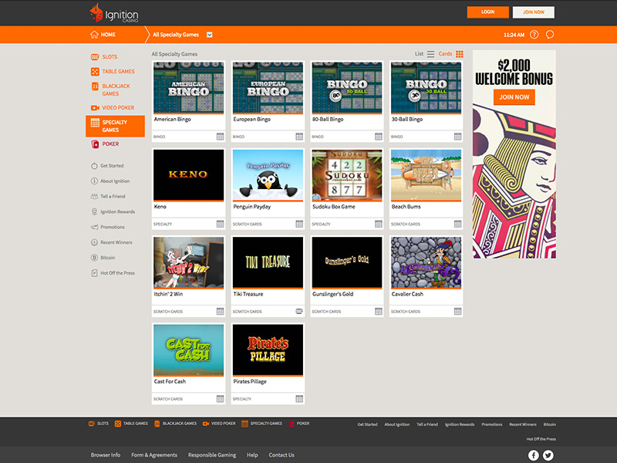Click the category icon on Keno card
617x463 pixels.
click(x=220, y=224)
